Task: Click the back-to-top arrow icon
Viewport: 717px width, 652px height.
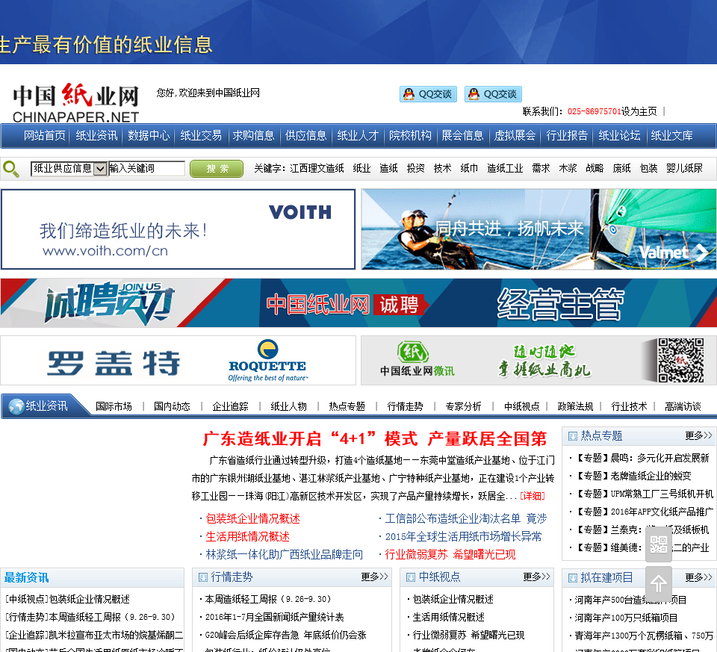Action: point(659,583)
